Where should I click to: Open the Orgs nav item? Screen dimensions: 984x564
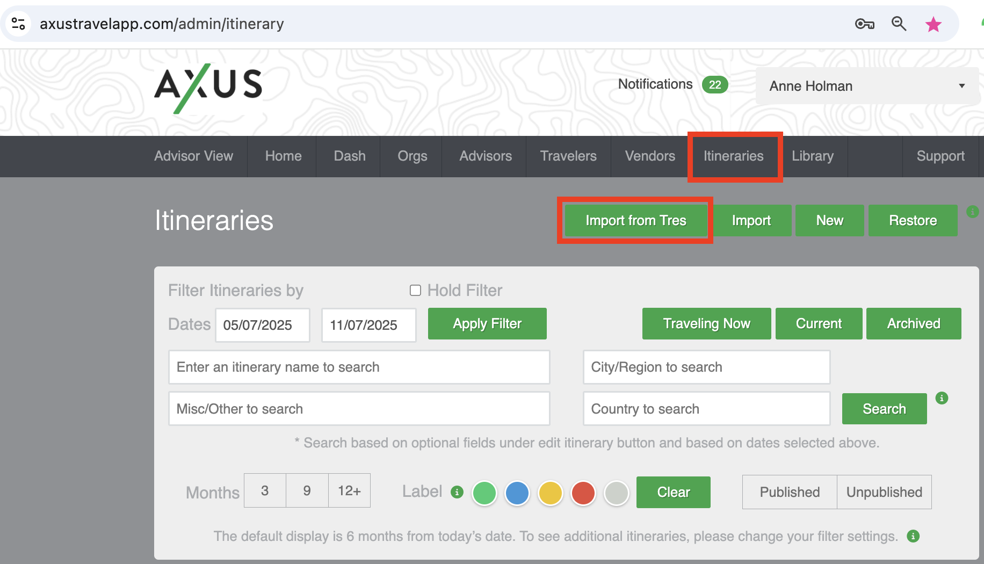tap(413, 156)
